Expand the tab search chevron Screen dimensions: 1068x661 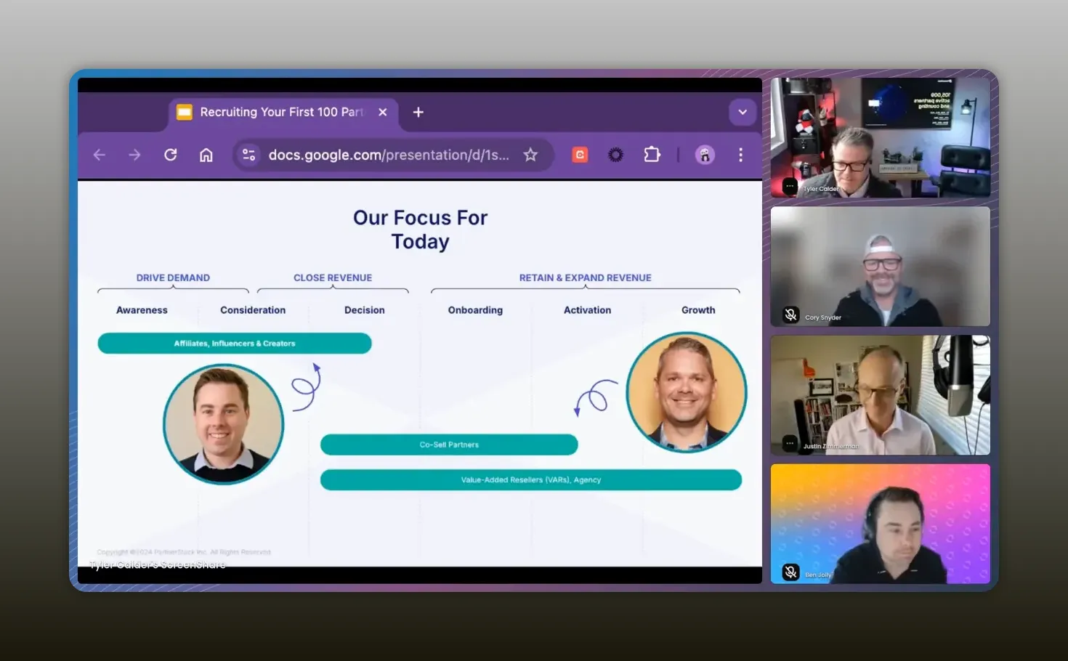(x=742, y=112)
